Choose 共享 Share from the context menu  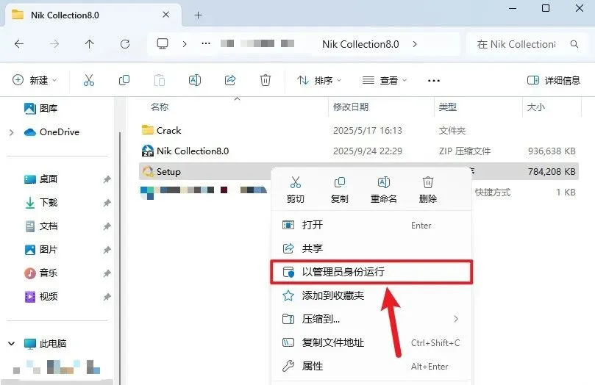click(x=371, y=248)
